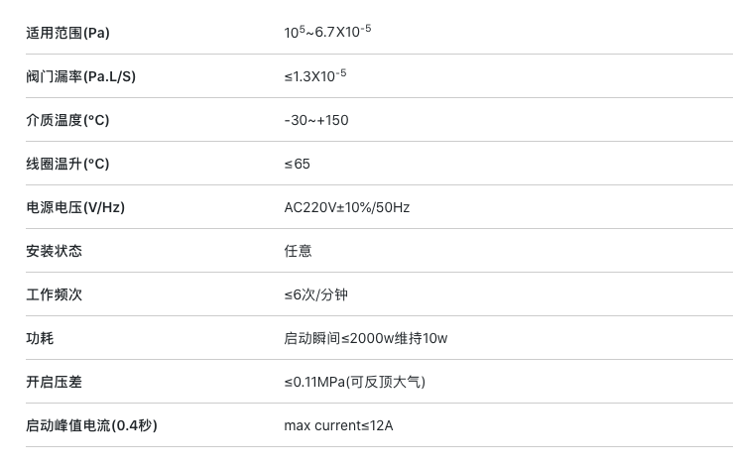The height and width of the screenshot is (466, 733).
Task: Select the ≤65 coil temperature value
Action: 298,164
